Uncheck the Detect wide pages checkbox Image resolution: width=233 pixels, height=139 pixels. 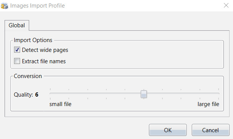17,50
